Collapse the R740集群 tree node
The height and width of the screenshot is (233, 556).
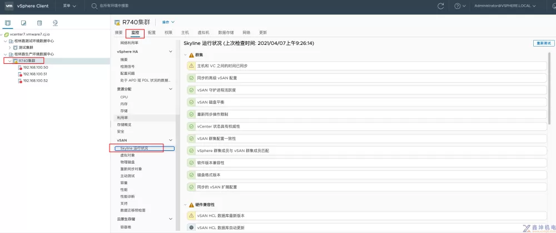[x=9, y=61]
